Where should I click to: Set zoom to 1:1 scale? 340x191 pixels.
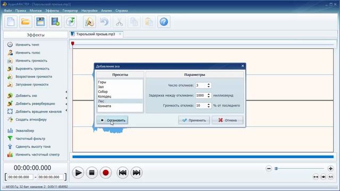click(x=330, y=177)
